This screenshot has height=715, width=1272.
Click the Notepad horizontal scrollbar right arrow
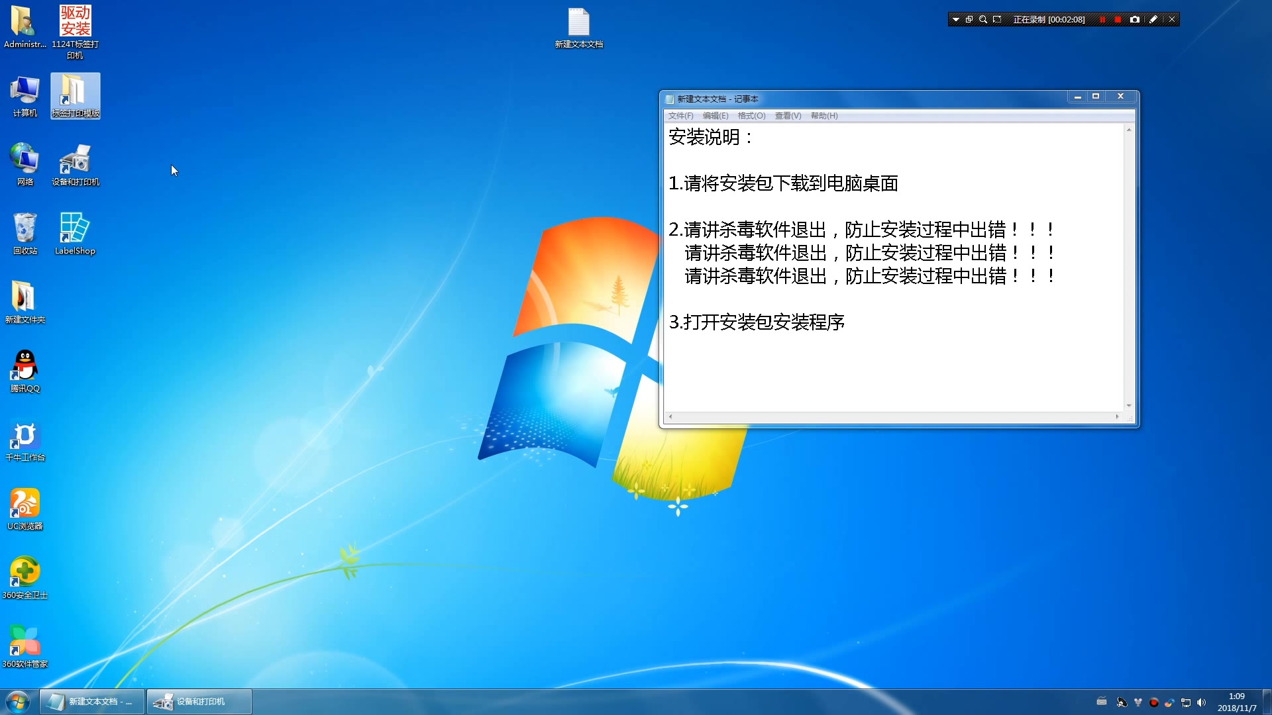(x=1117, y=417)
